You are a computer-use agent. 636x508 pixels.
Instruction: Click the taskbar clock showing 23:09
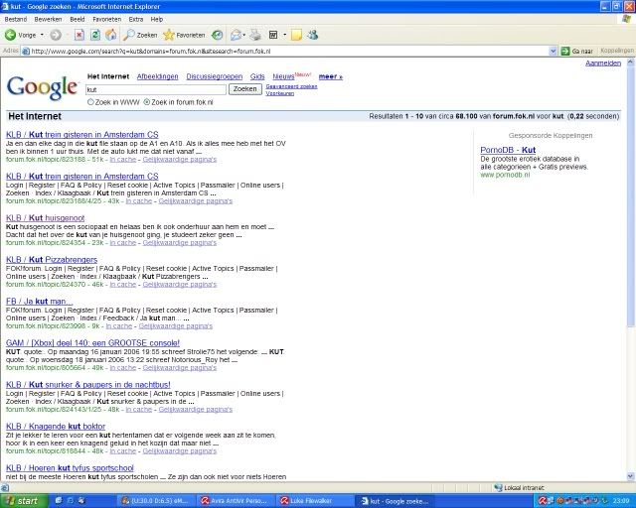click(621, 501)
